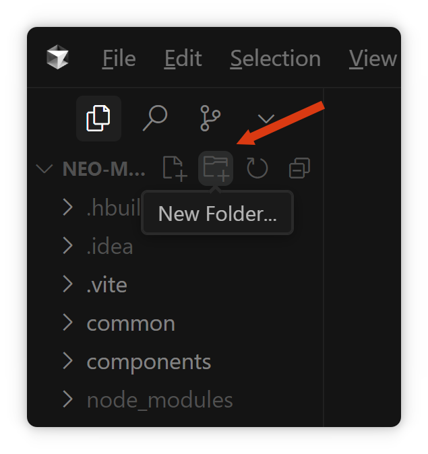This screenshot has height=454, width=428.
Task: Click the New File icon
Action: (x=175, y=168)
